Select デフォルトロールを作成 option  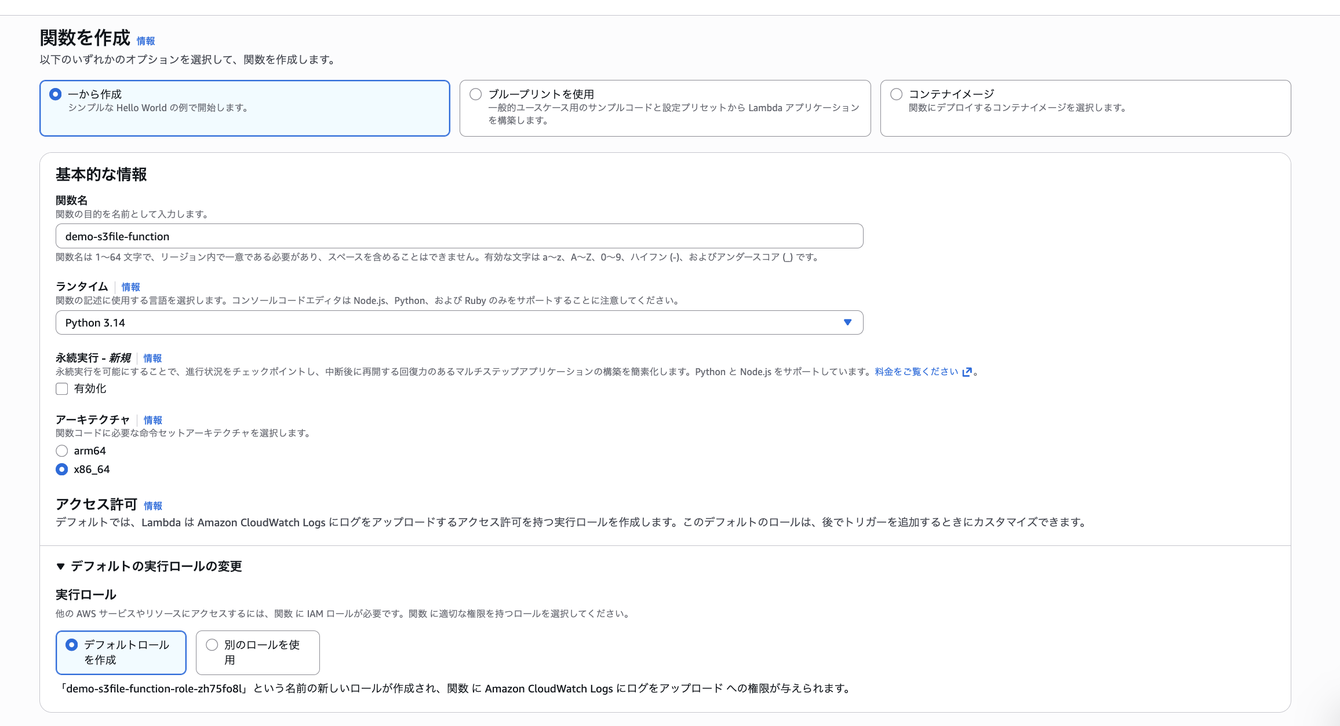[71, 645]
